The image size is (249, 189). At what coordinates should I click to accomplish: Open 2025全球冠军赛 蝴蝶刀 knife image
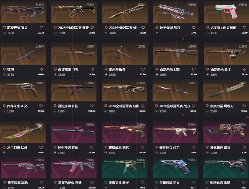coord(125,12)
